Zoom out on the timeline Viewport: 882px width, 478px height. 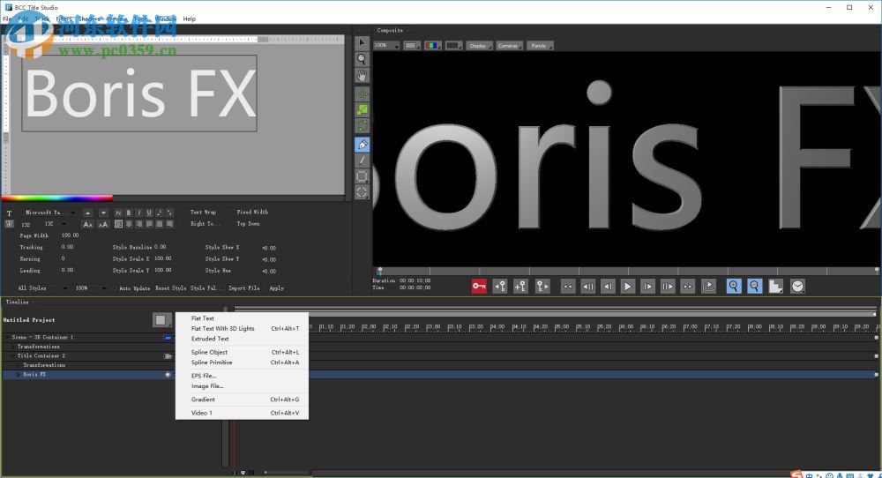(754, 287)
